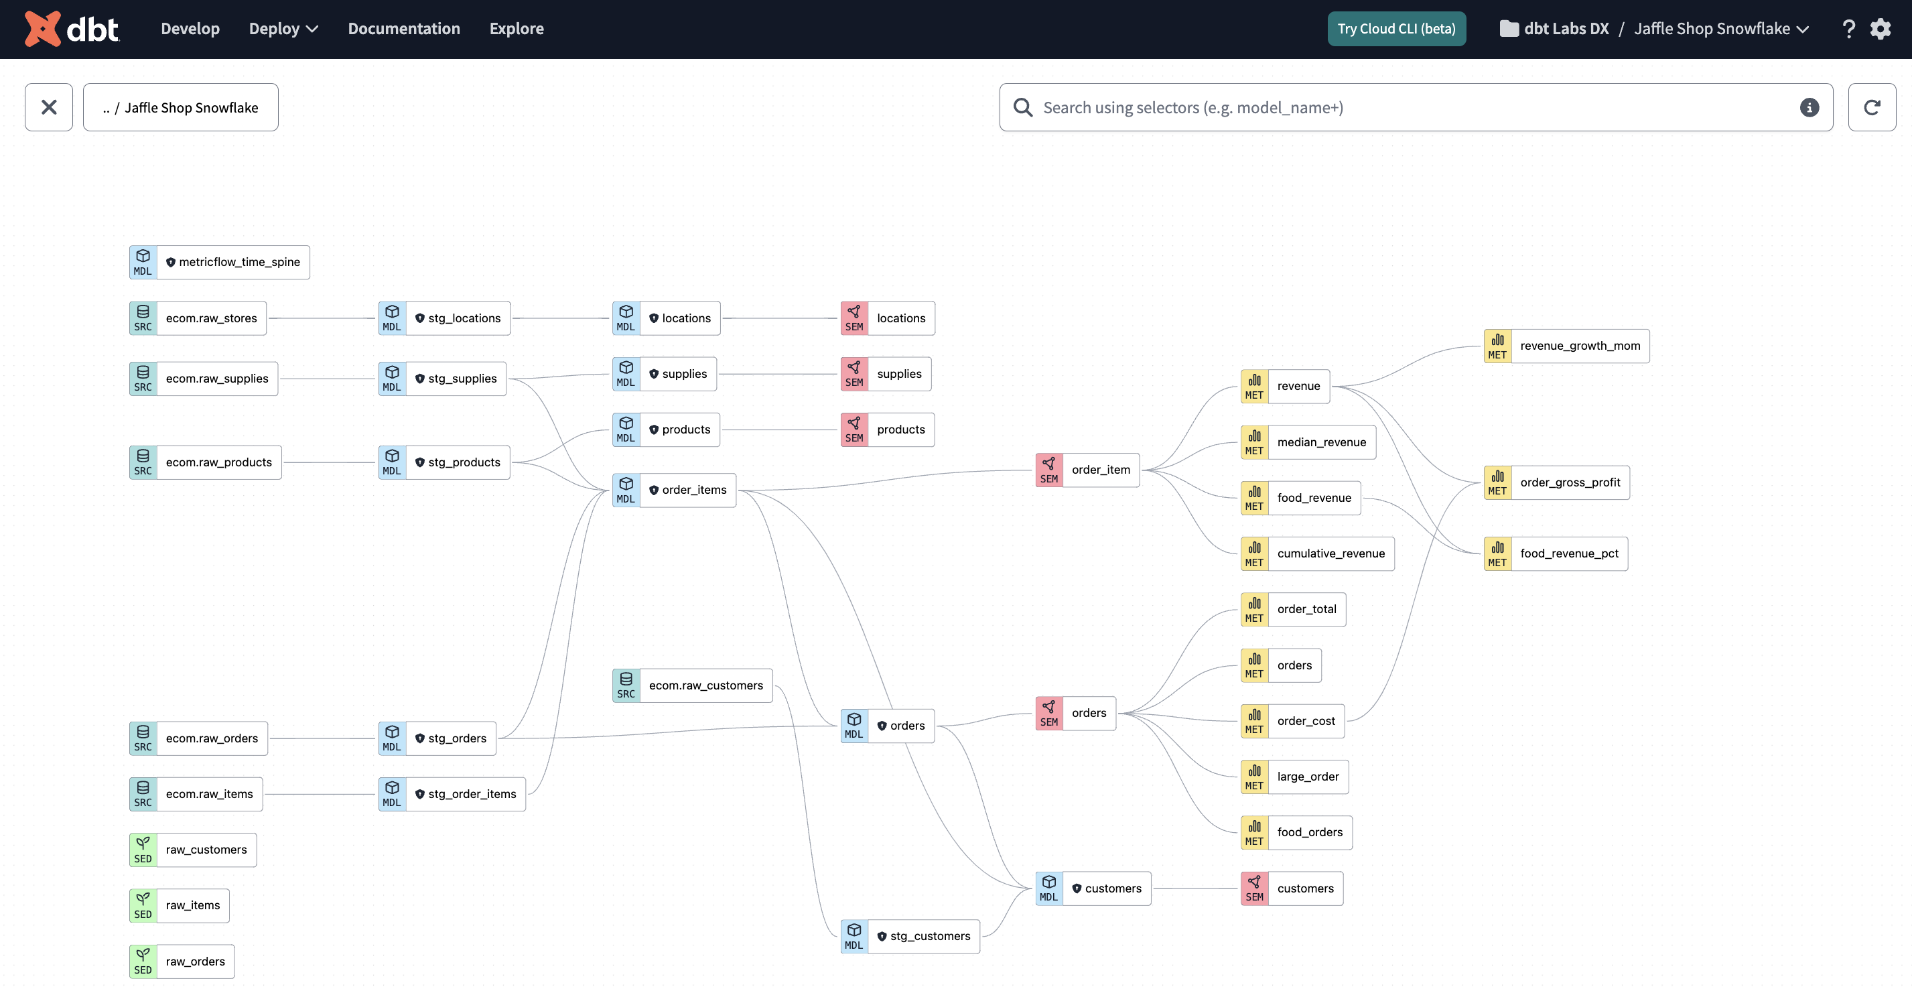Click the dbt Labs DX folder icon
The image size is (1912, 993).
pyautogui.click(x=1507, y=28)
